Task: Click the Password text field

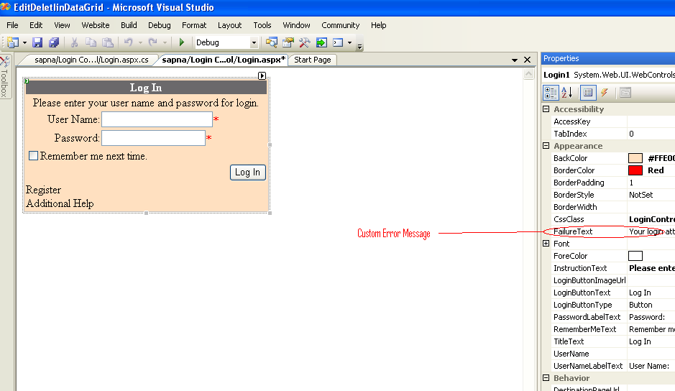Action: [153, 138]
